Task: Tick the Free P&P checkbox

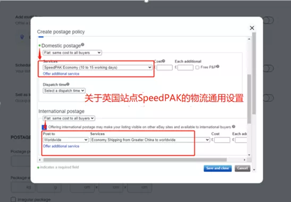Action: pos(197,67)
